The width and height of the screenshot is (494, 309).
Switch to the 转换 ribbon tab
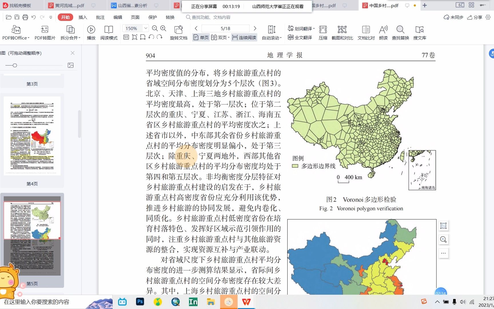[x=170, y=17]
